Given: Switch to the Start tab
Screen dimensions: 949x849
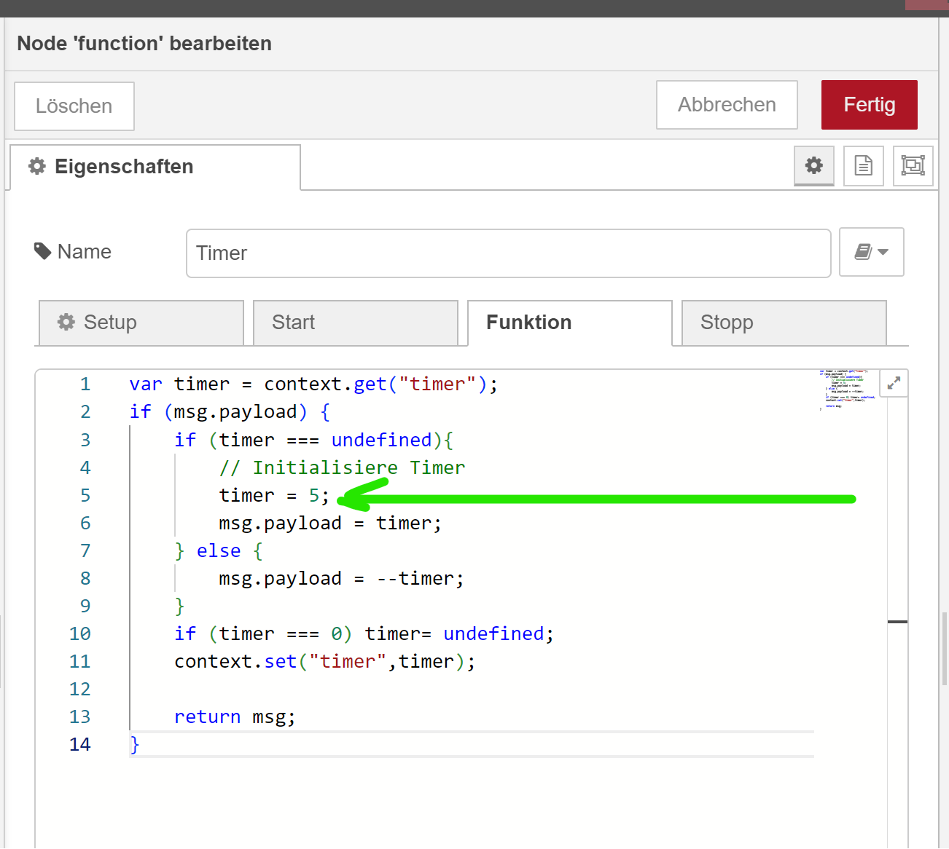Looking at the screenshot, I should 356,323.
